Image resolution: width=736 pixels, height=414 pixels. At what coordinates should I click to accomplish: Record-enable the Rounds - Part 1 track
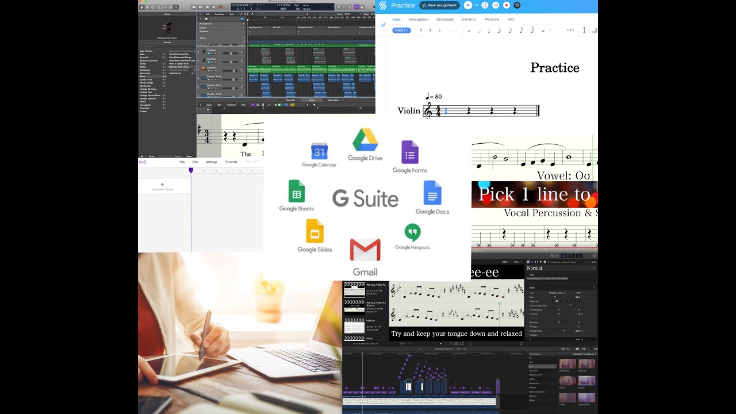[x=216, y=80]
